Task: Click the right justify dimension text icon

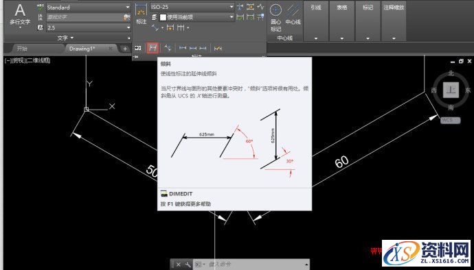Action: coord(203,48)
